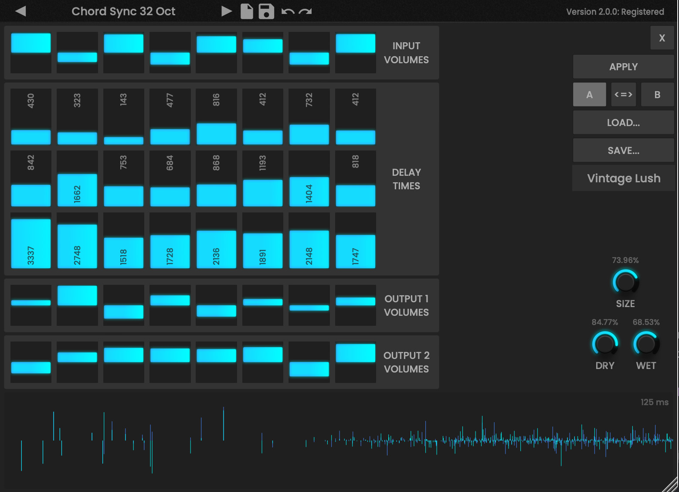
Task: Open the Vintage Lush selector
Action: (x=623, y=178)
